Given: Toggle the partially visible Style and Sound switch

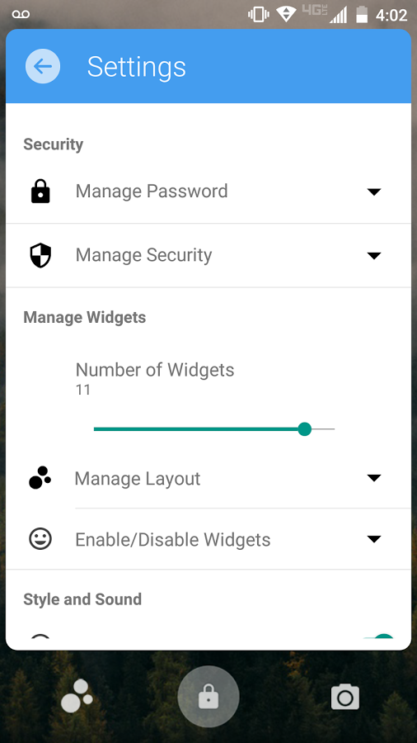Looking at the screenshot, I should coord(381,636).
